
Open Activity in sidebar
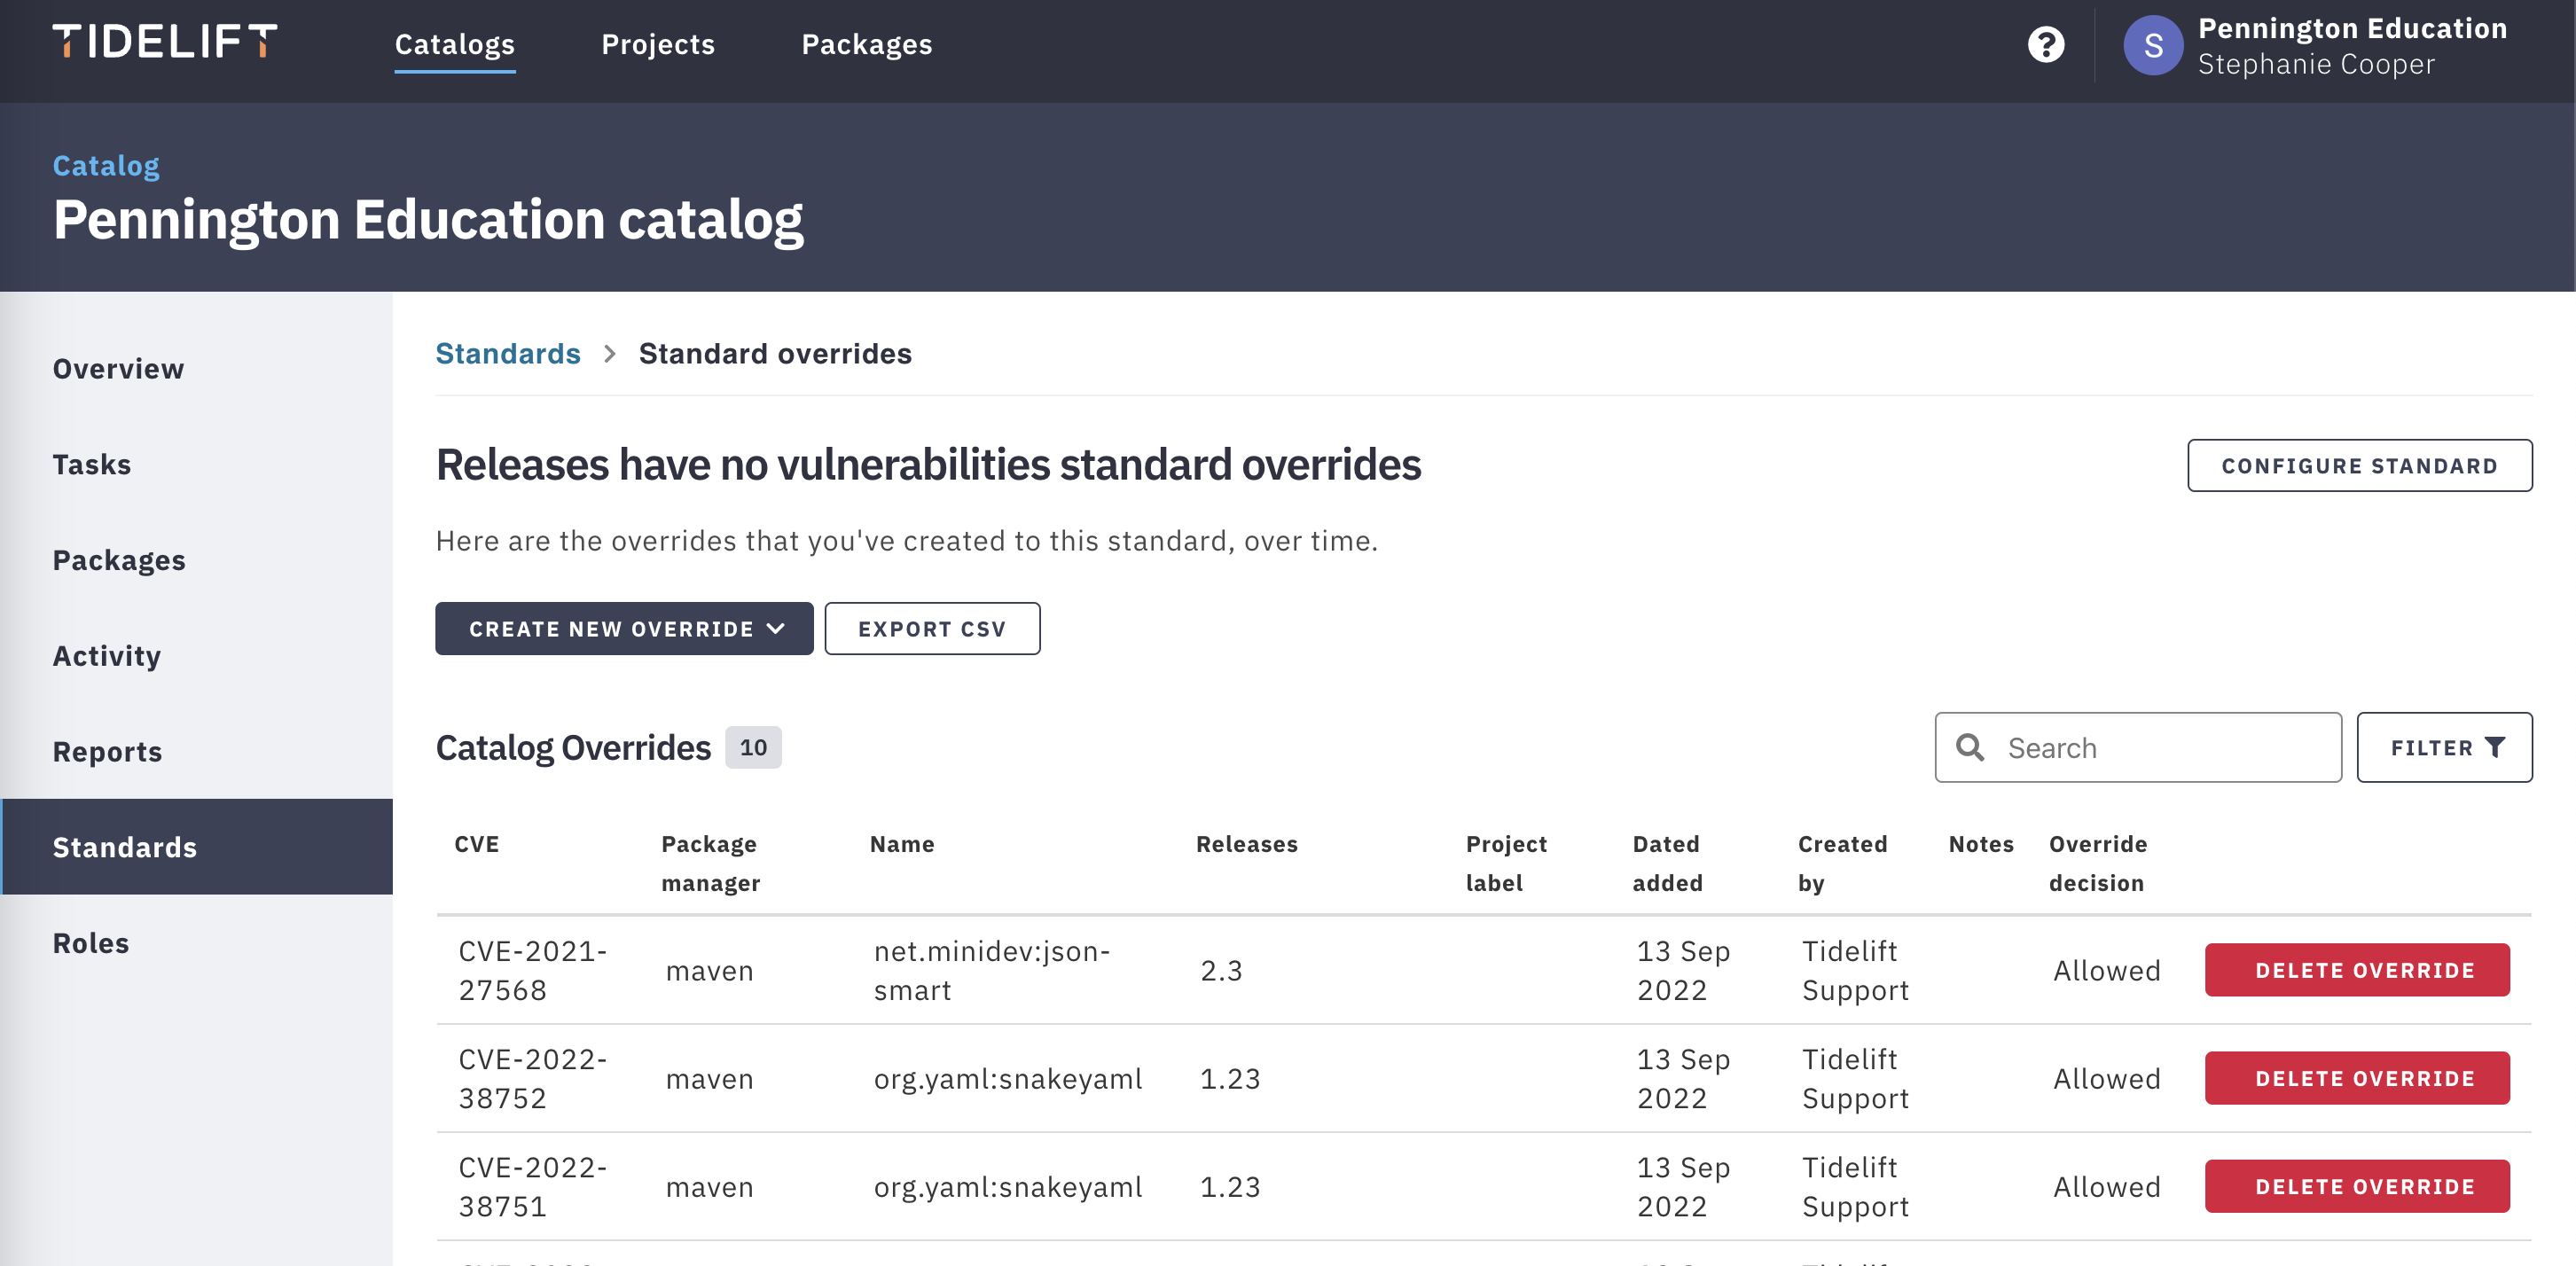tap(107, 656)
